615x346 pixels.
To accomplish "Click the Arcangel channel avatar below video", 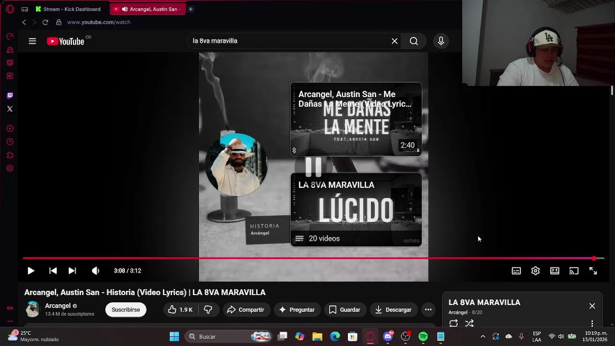I will point(32,309).
